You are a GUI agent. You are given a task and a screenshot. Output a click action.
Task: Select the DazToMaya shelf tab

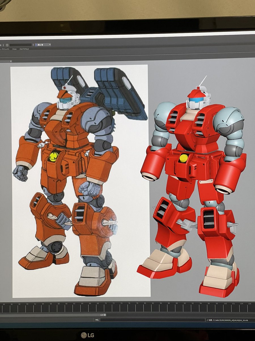tap(24, 49)
